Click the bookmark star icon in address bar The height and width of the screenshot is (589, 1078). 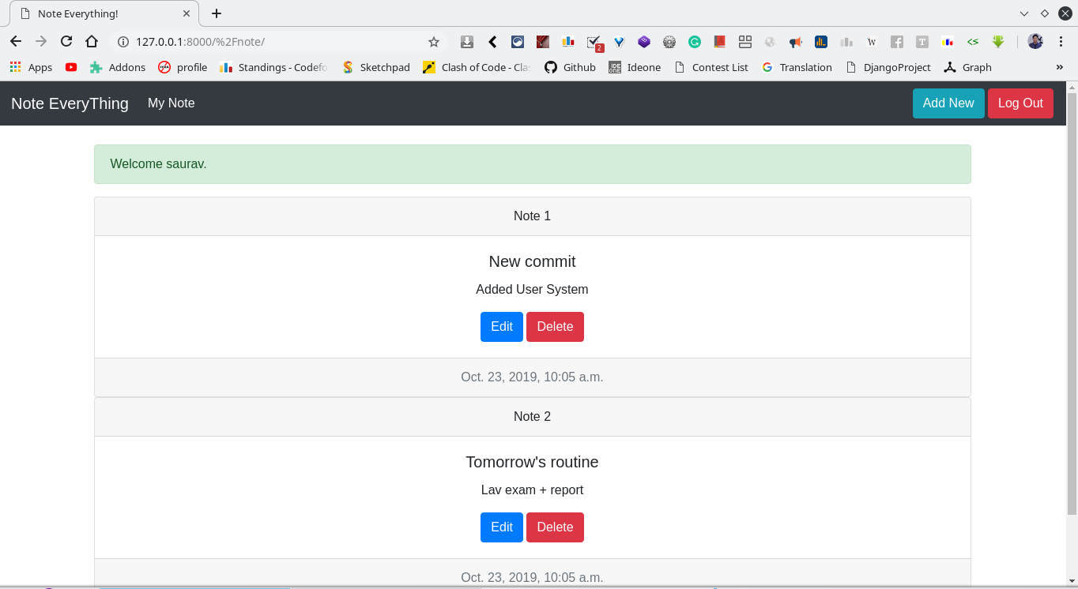(434, 42)
